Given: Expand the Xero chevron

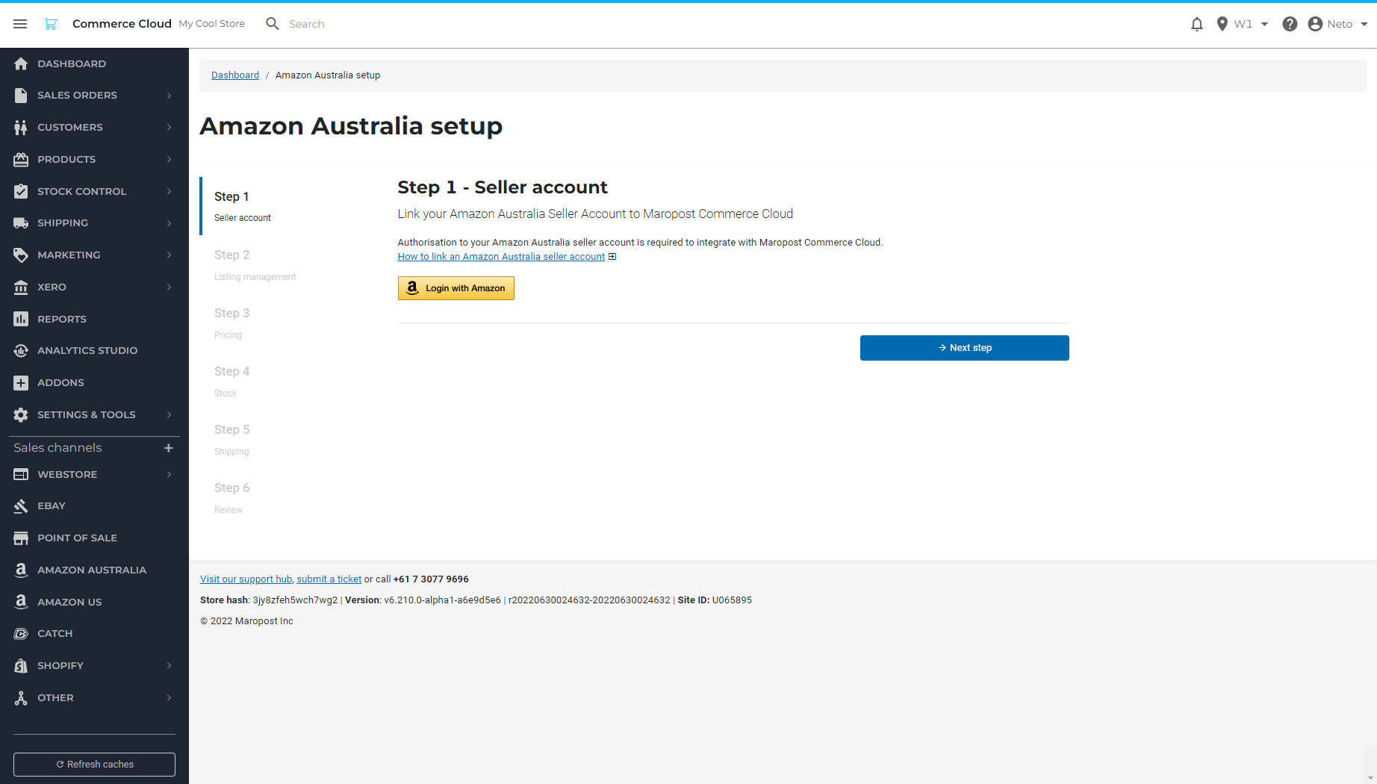Looking at the screenshot, I should 170,287.
